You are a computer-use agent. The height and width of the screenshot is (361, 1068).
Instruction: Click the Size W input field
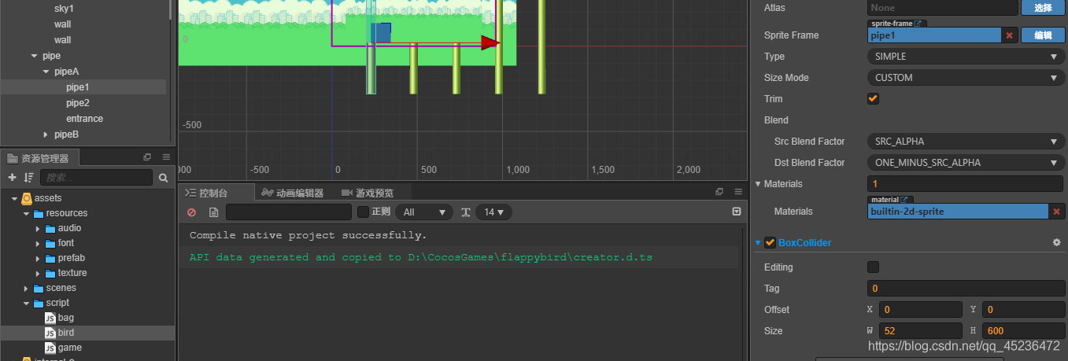(919, 331)
